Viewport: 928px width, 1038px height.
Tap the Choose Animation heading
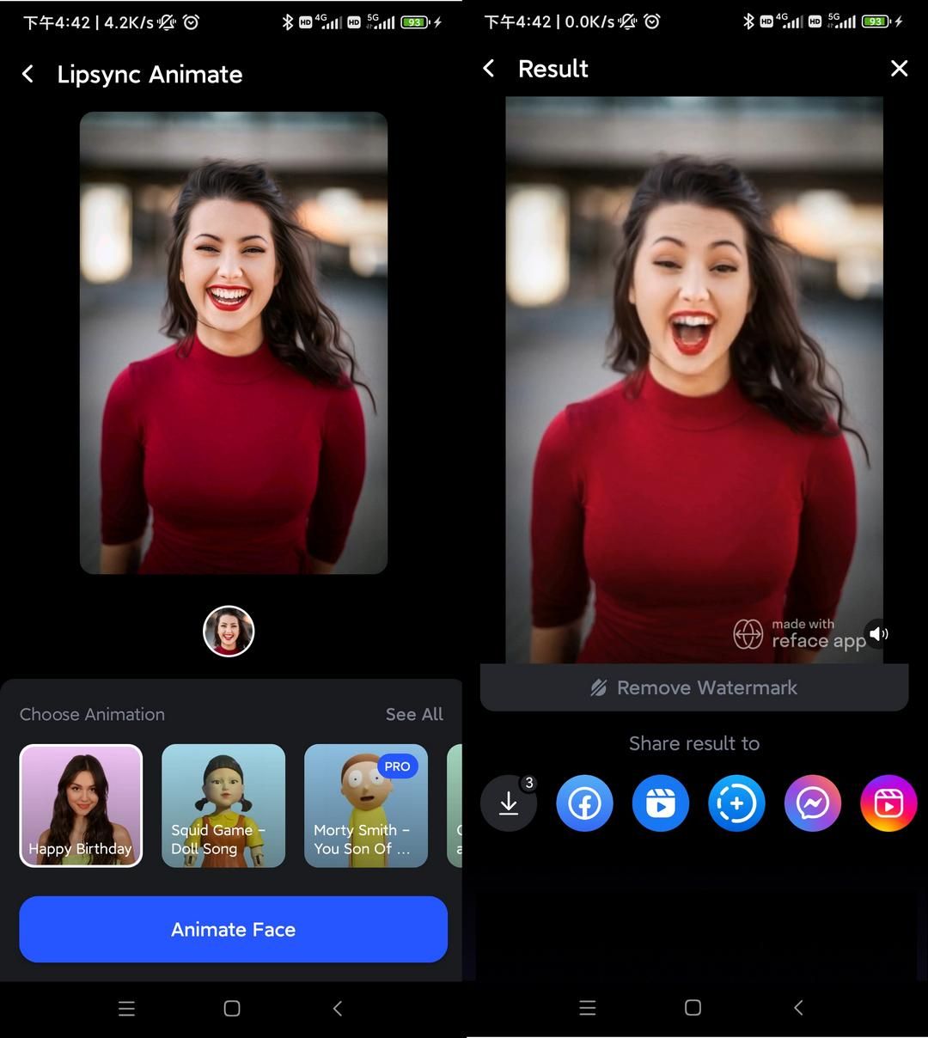point(92,714)
